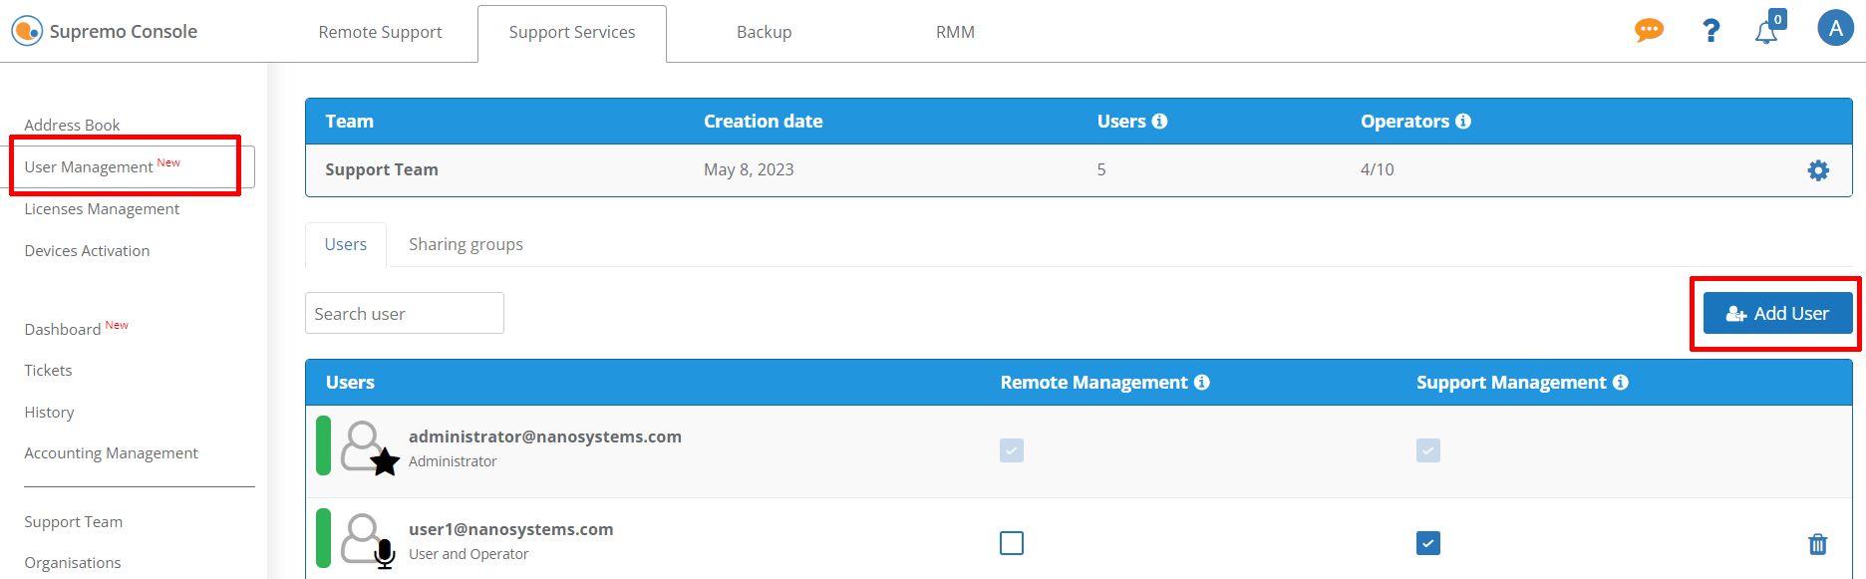Open help via the question mark icon
The height and width of the screenshot is (579, 1866).
(1710, 31)
